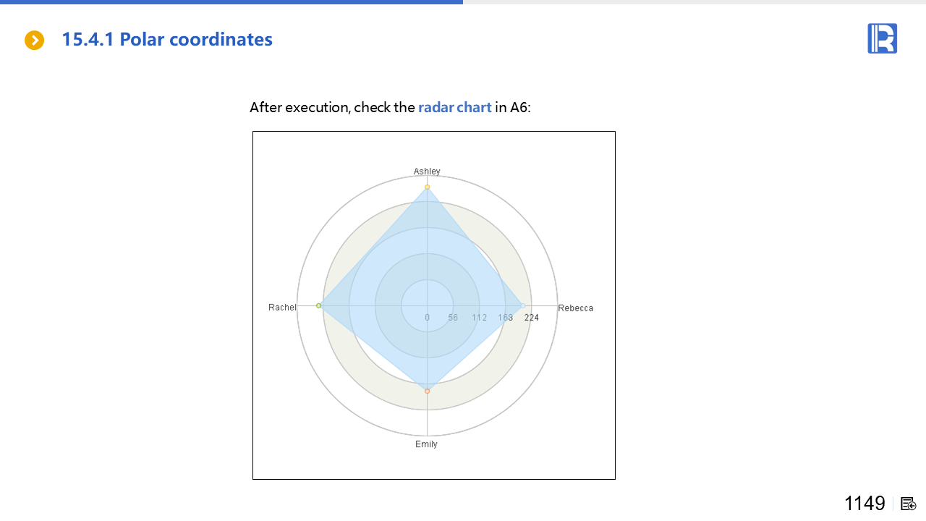
Task: Select the "15.4.1 Polar coordinates" heading
Action: [167, 40]
